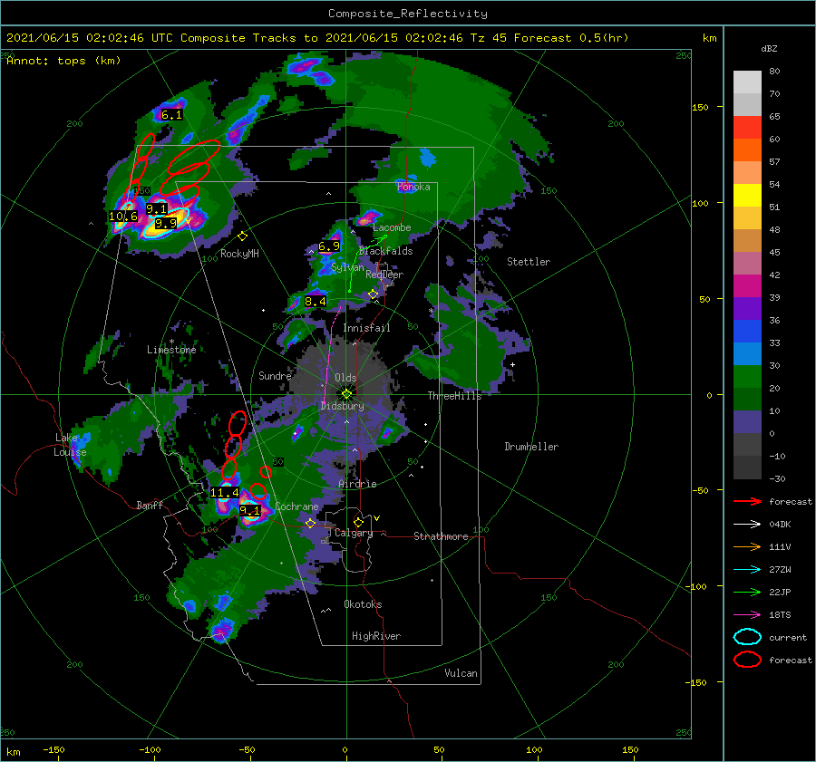Click the dBZ scale heading
Screen dimensions: 816x762
(x=769, y=48)
